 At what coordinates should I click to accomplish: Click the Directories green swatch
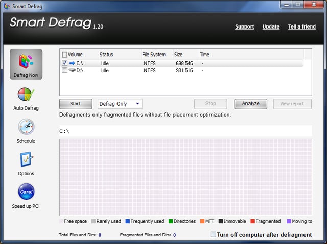click(x=171, y=221)
